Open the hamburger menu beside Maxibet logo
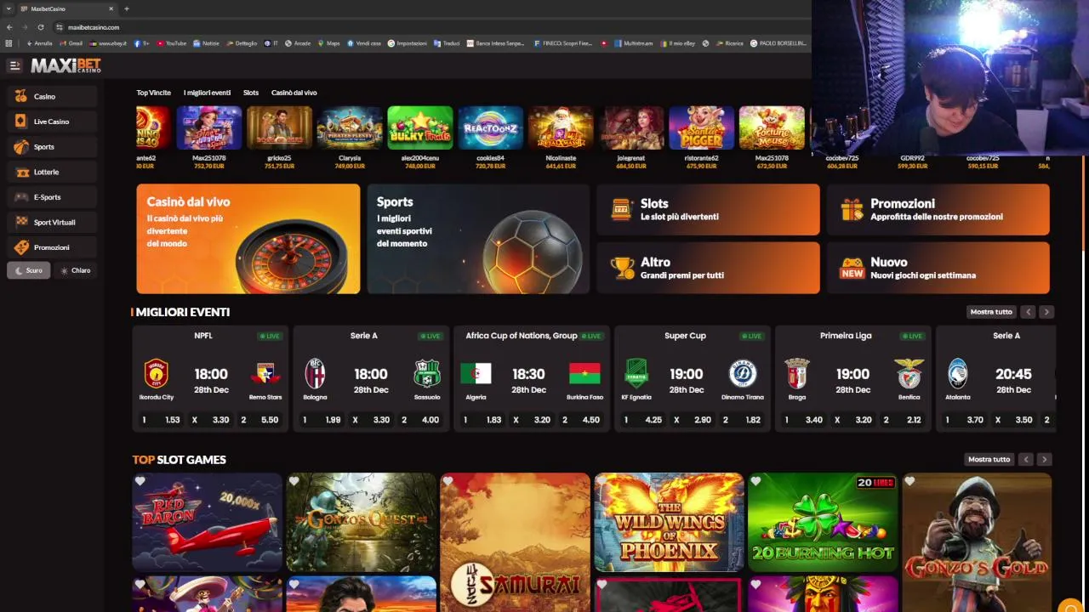 click(14, 65)
